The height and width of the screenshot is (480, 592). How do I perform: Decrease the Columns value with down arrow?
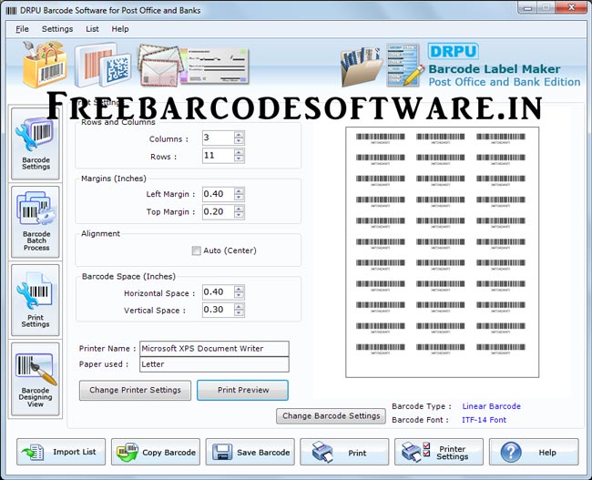[x=239, y=141]
